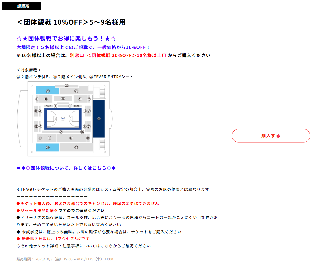This screenshot has height=272, width=325.
Task: Click seat zone 26 at map top
Action: coord(67,85)
